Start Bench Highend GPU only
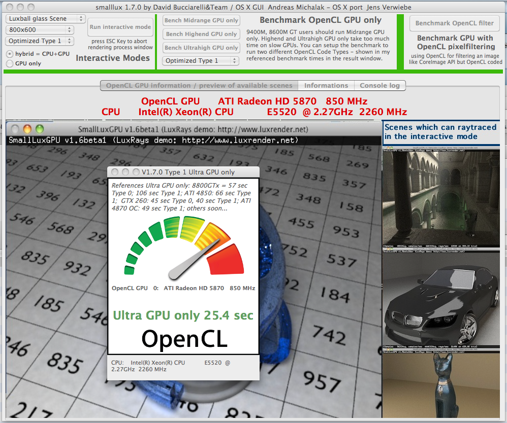 pos(201,34)
